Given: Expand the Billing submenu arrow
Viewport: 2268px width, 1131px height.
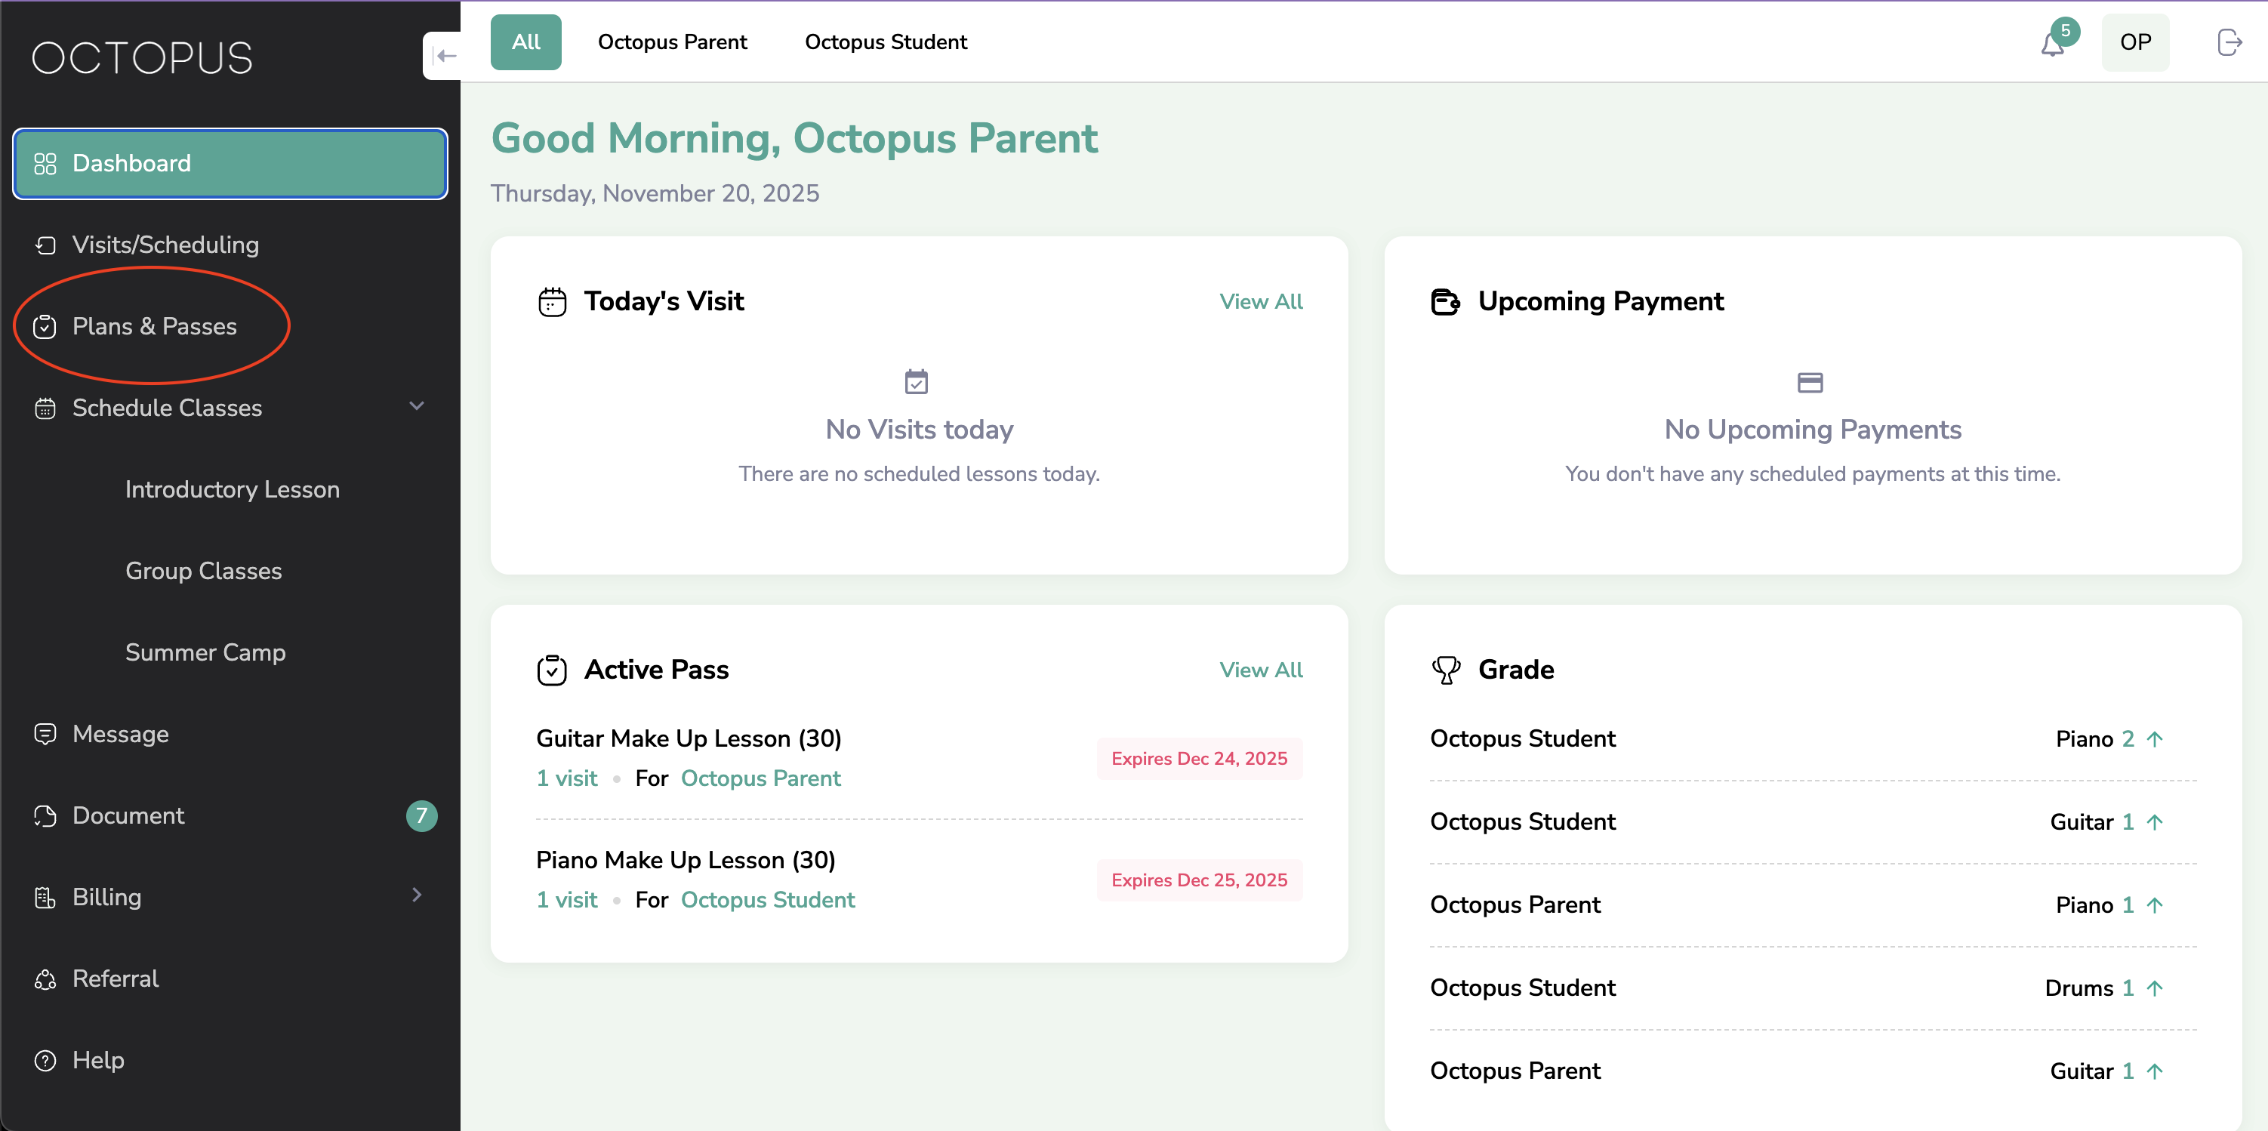Looking at the screenshot, I should 417,895.
